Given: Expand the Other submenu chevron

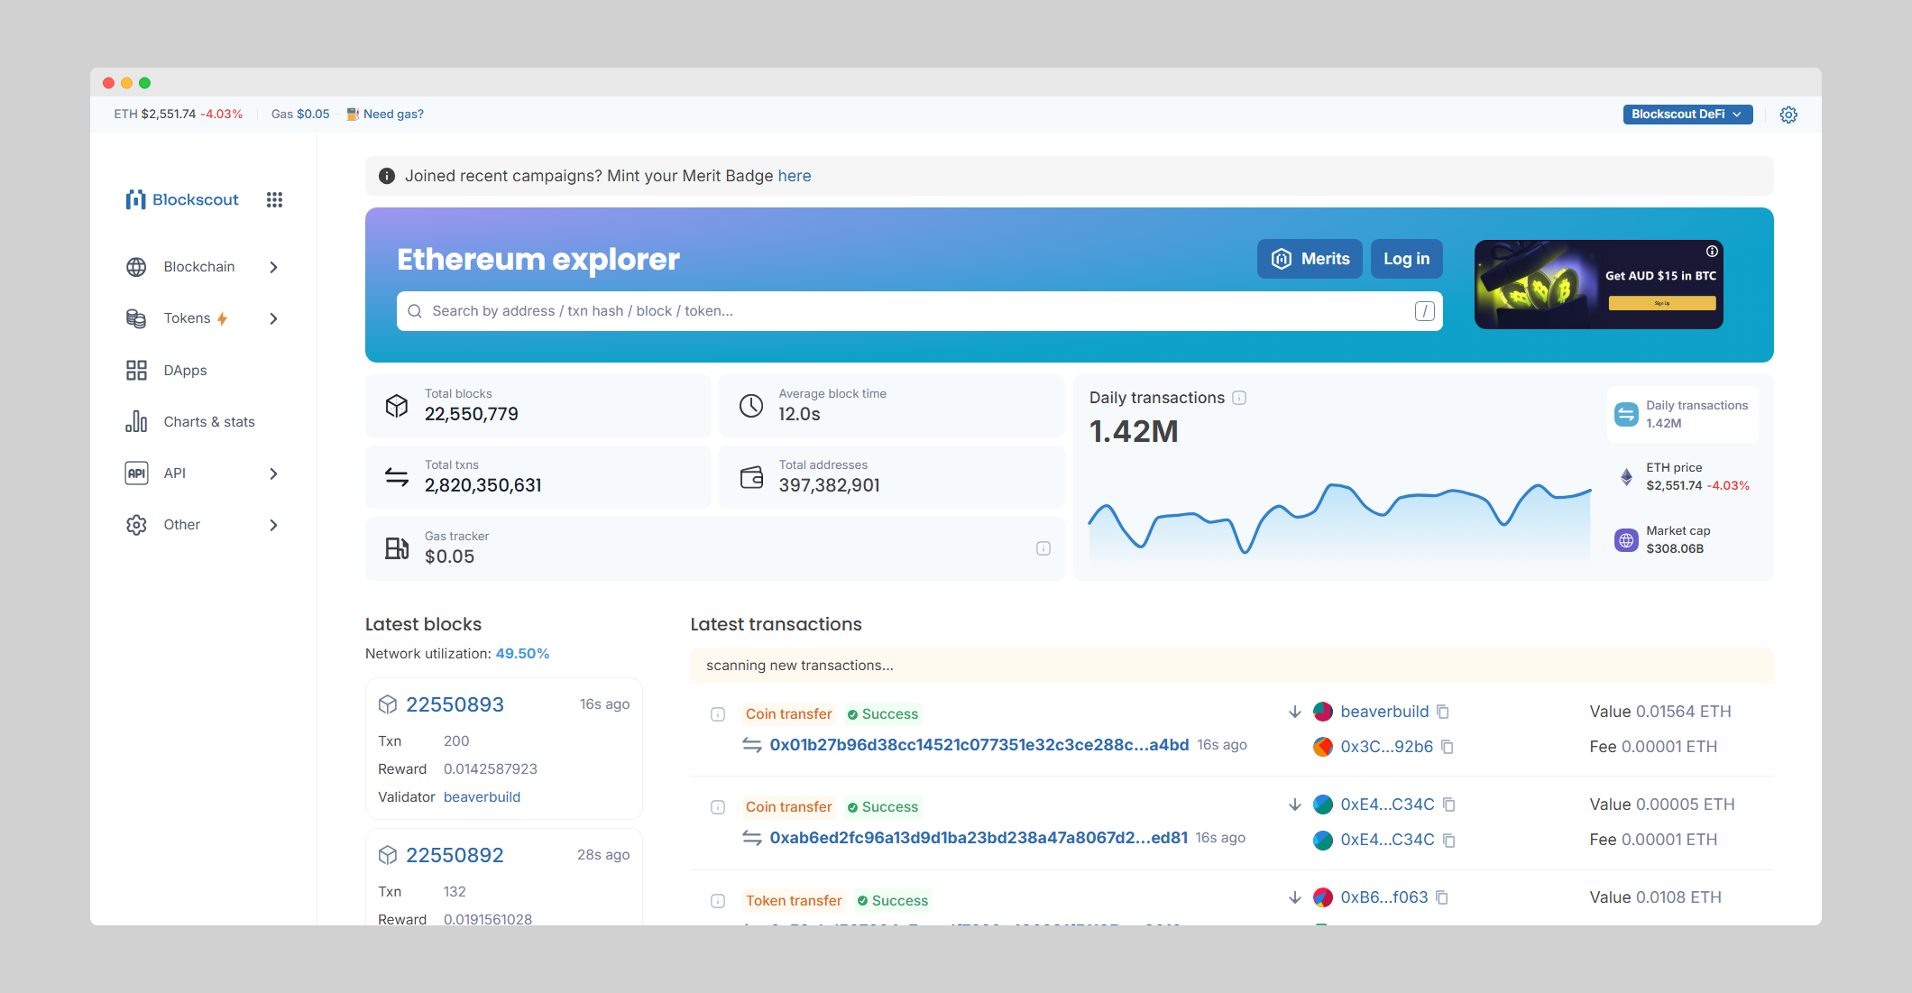Looking at the screenshot, I should click(x=273, y=525).
